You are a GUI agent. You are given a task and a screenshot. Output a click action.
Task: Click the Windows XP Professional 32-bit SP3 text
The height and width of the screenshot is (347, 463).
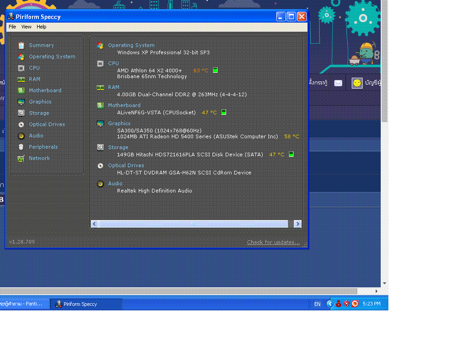163,52
